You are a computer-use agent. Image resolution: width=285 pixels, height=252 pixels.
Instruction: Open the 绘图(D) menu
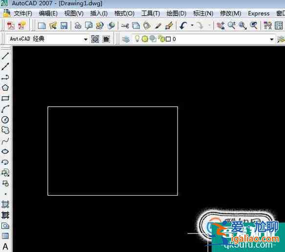click(176, 13)
